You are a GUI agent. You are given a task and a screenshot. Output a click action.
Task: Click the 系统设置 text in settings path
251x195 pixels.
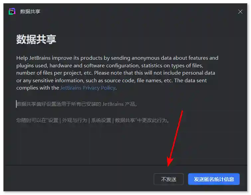click(x=101, y=120)
